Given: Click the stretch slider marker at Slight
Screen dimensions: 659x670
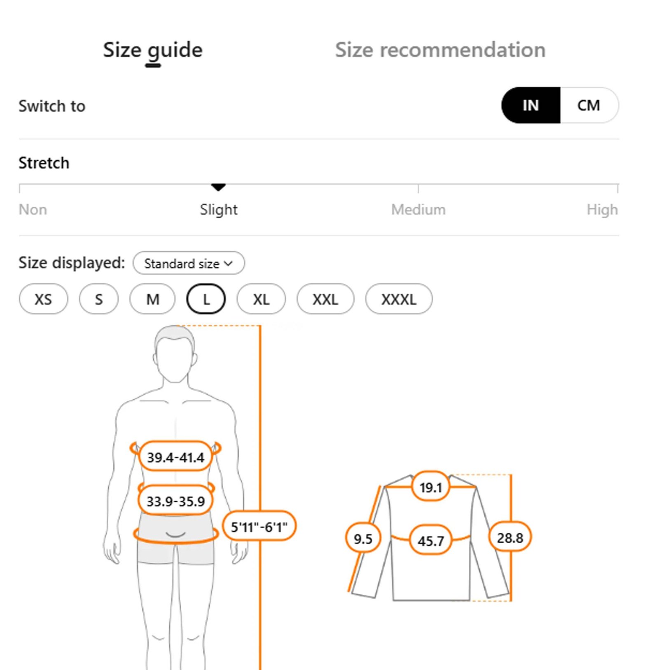Looking at the screenshot, I should click(218, 187).
